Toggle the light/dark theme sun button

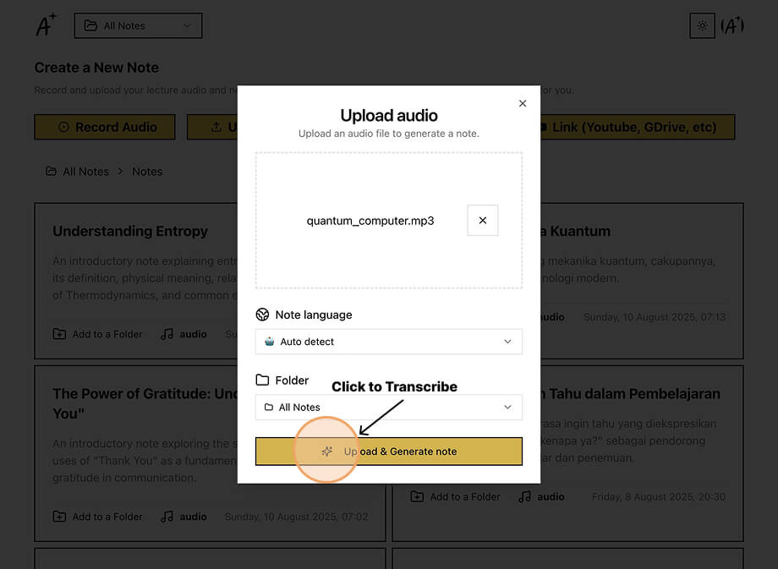[702, 26]
